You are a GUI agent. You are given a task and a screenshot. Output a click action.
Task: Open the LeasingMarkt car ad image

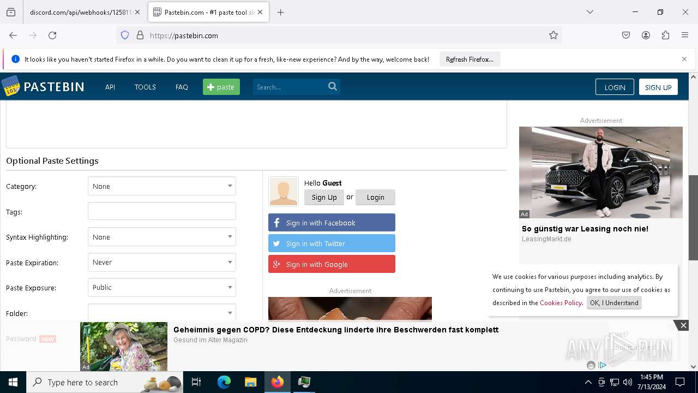601,172
